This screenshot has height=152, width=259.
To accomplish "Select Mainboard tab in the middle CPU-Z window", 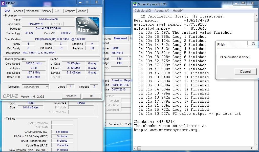I will 120,38.
